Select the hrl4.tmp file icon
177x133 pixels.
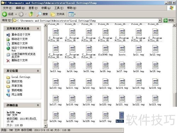(72, 65)
